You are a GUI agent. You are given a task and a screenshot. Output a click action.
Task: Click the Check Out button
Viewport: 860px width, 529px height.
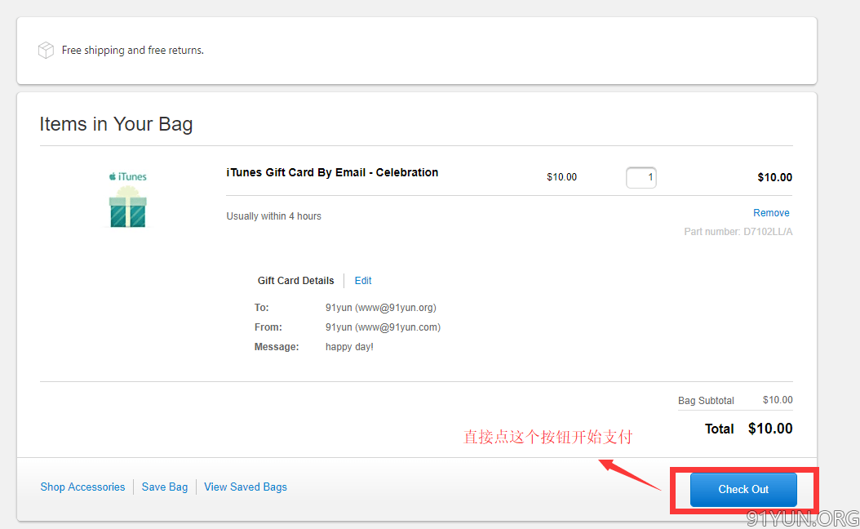click(x=743, y=490)
